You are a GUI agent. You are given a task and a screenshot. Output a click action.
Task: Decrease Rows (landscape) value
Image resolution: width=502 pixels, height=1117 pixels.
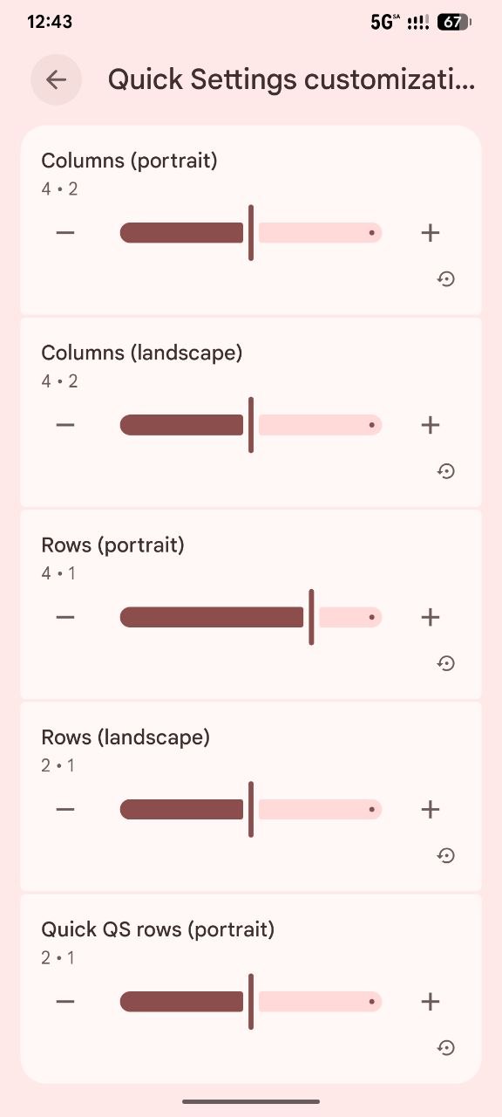(x=65, y=809)
